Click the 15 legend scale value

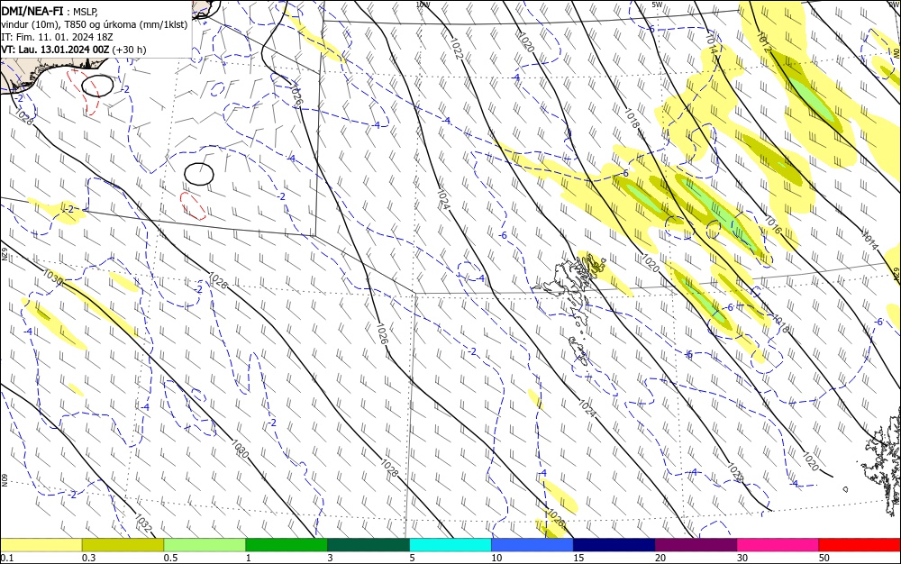[578, 558]
